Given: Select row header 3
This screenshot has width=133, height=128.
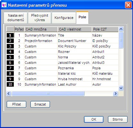Looking at the screenshot, I should [x=10, y=46].
